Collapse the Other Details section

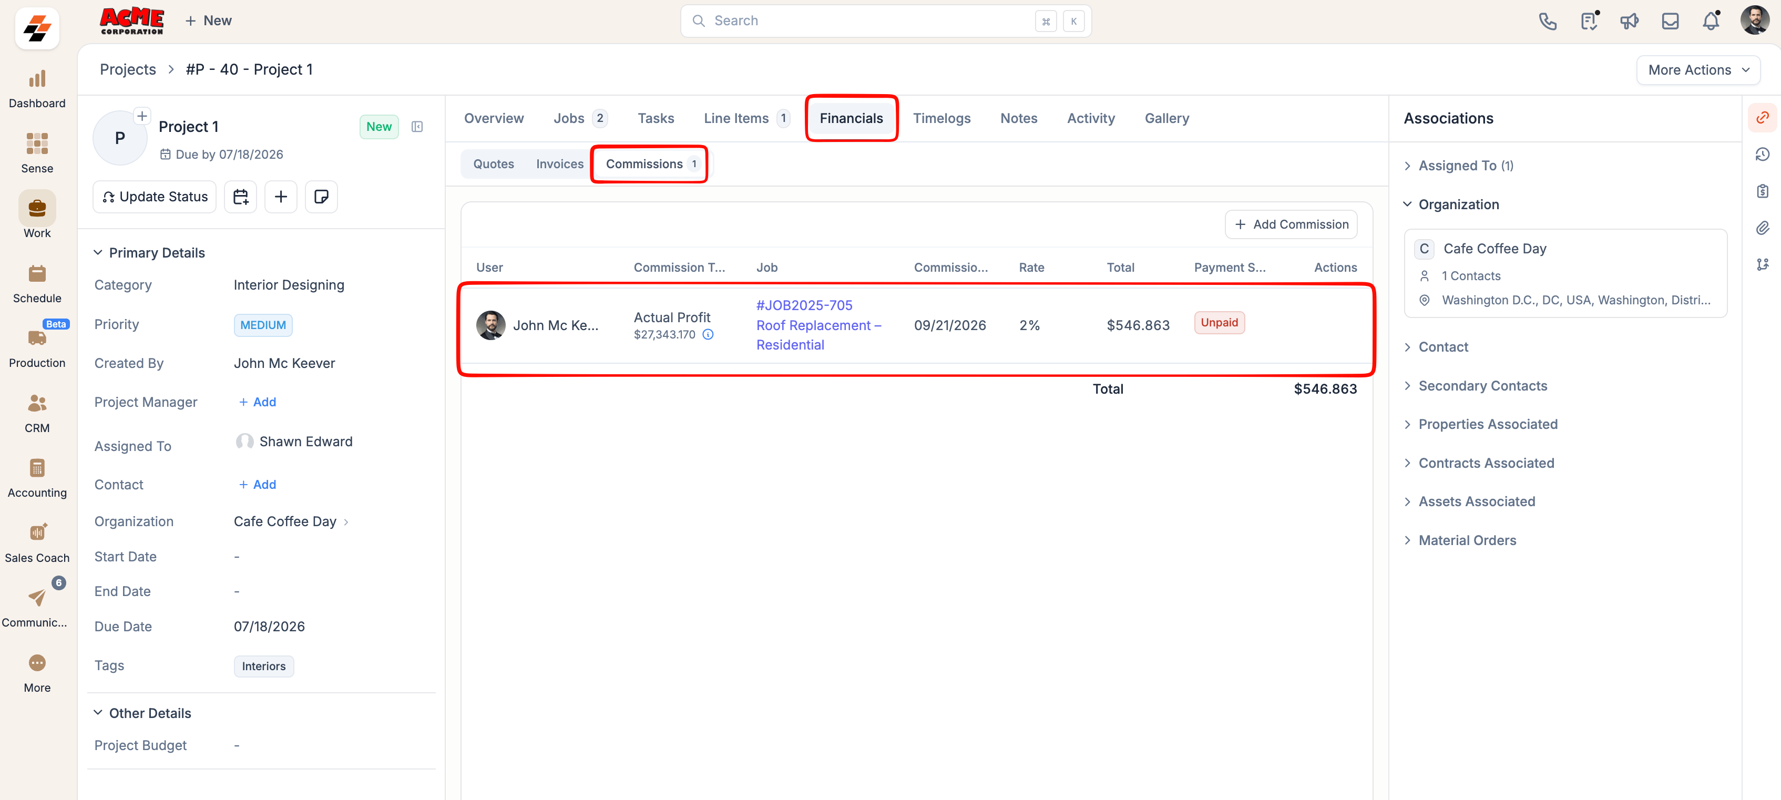(142, 713)
